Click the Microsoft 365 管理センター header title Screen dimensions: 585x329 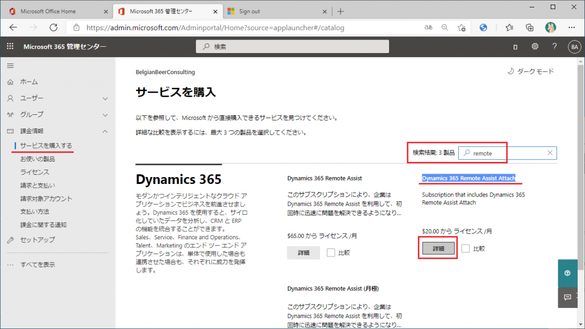pos(65,47)
